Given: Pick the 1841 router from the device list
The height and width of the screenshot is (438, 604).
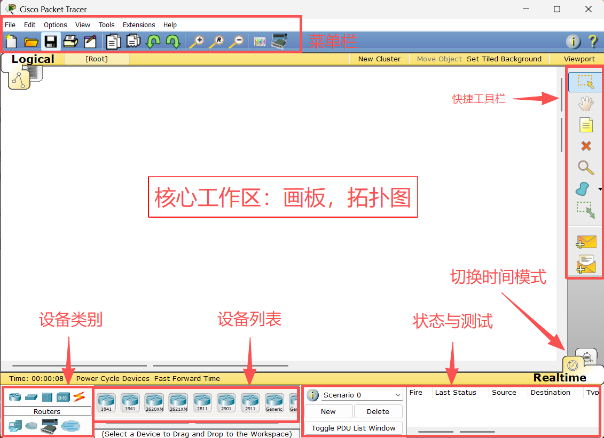Looking at the screenshot, I should coord(106,403).
